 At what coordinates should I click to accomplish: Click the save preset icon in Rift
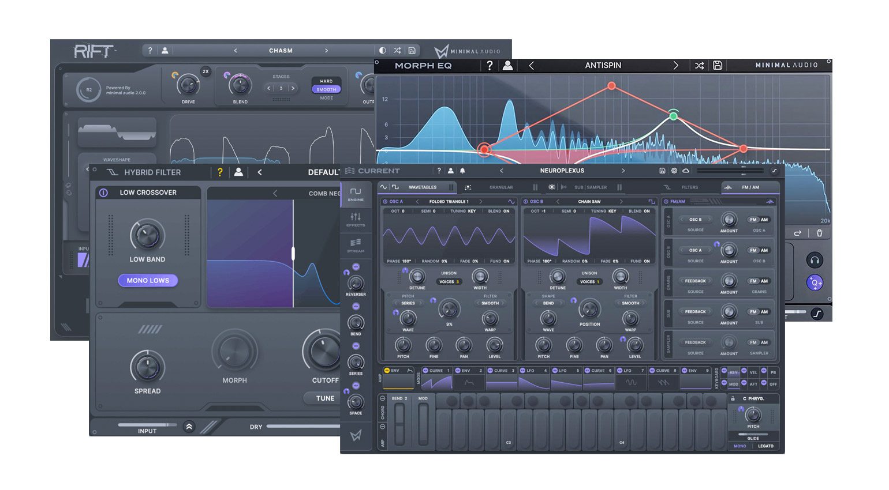pyautogui.click(x=412, y=51)
